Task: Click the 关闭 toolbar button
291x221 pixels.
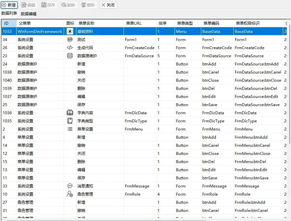Action: point(108,5)
